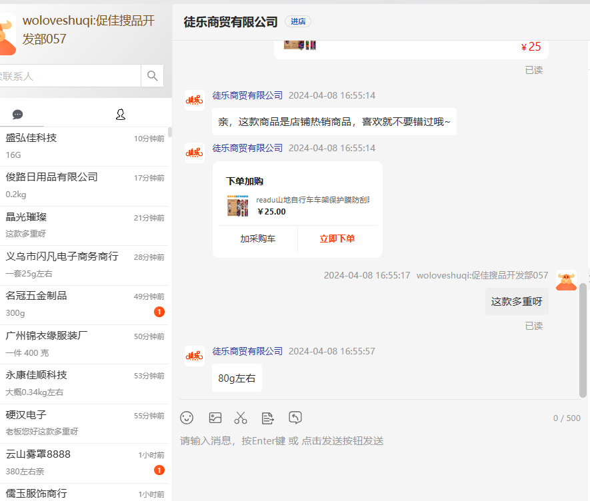Click 加采购车 on product card
The image size is (590, 501).
[x=258, y=239]
